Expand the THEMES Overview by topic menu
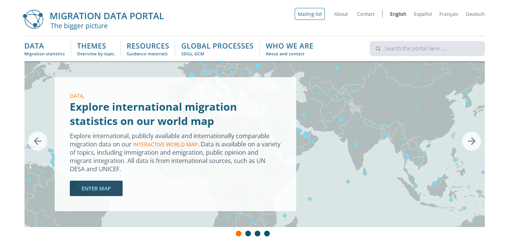The image size is (509, 242). (95, 49)
